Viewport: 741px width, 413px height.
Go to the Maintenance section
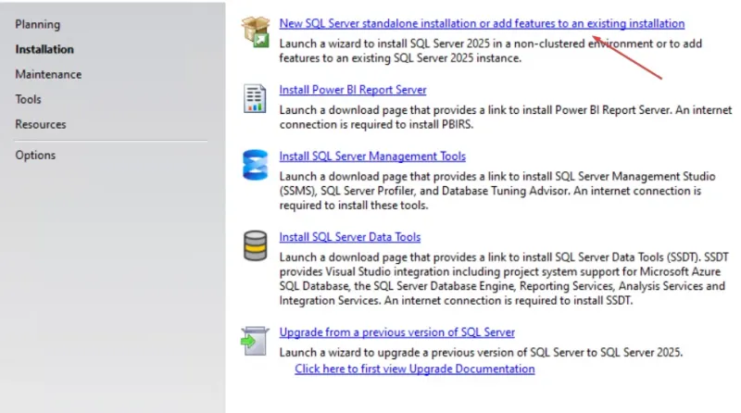click(x=48, y=74)
